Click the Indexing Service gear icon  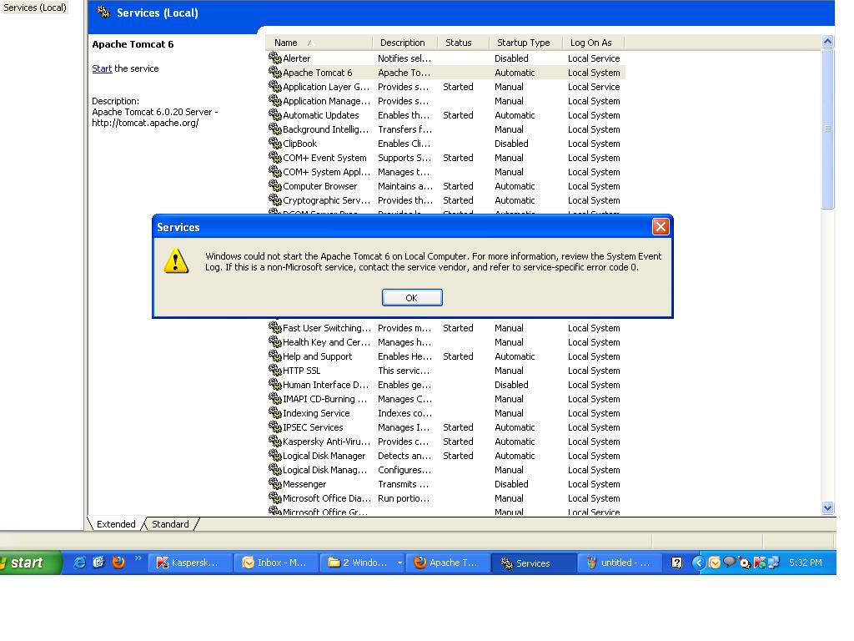click(275, 412)
